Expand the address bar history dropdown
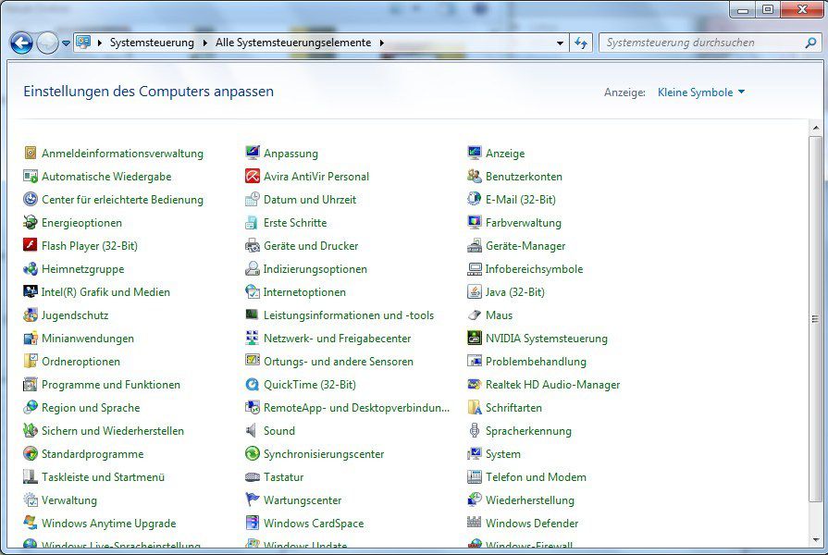Image resolution: width=828 pixels, height=555 pixels. (559, 43)
